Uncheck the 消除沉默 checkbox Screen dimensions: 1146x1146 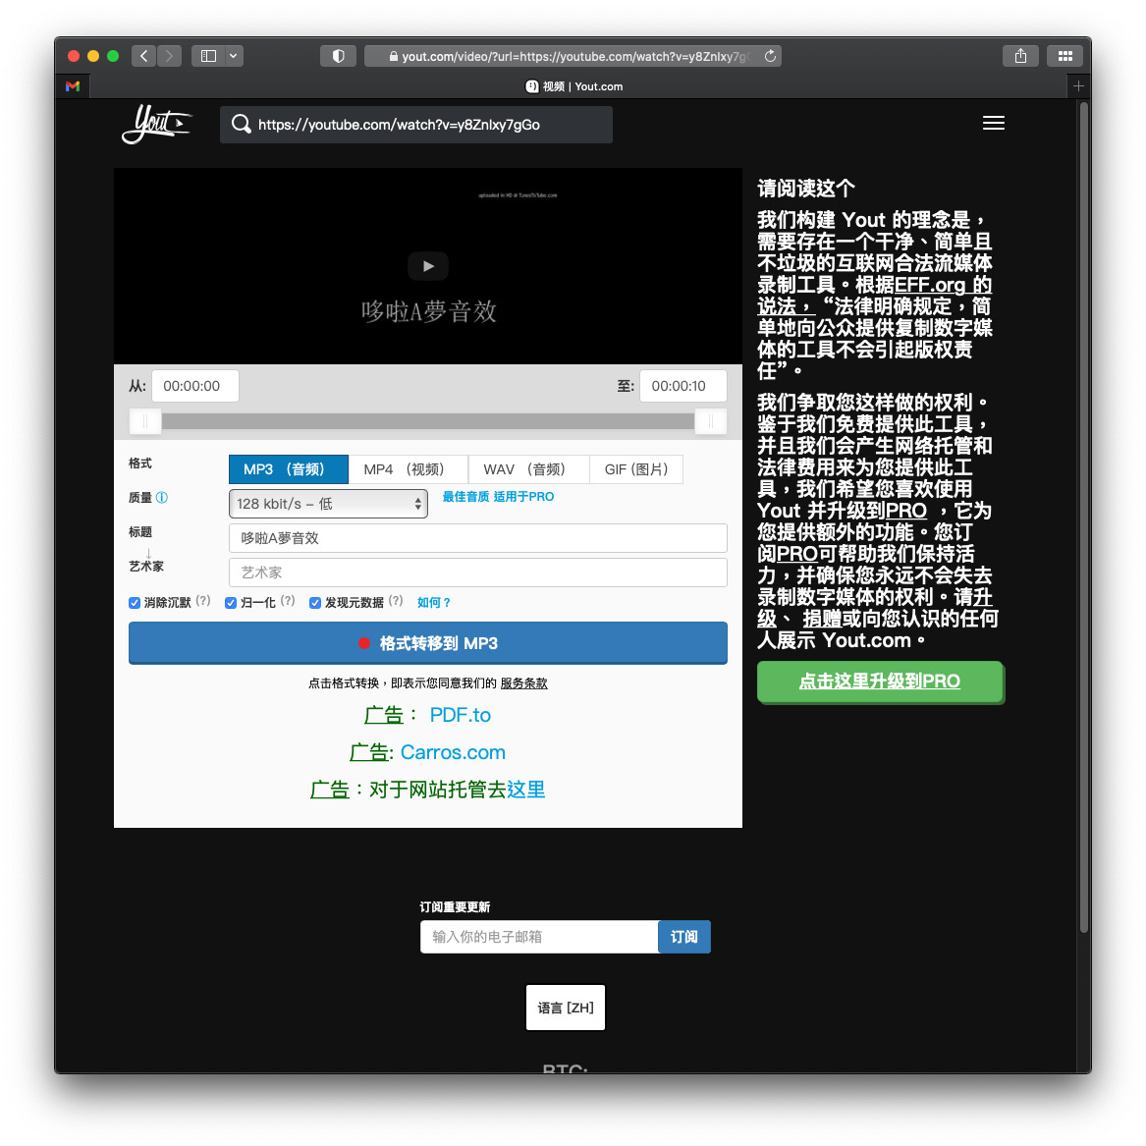click(135, 603)
